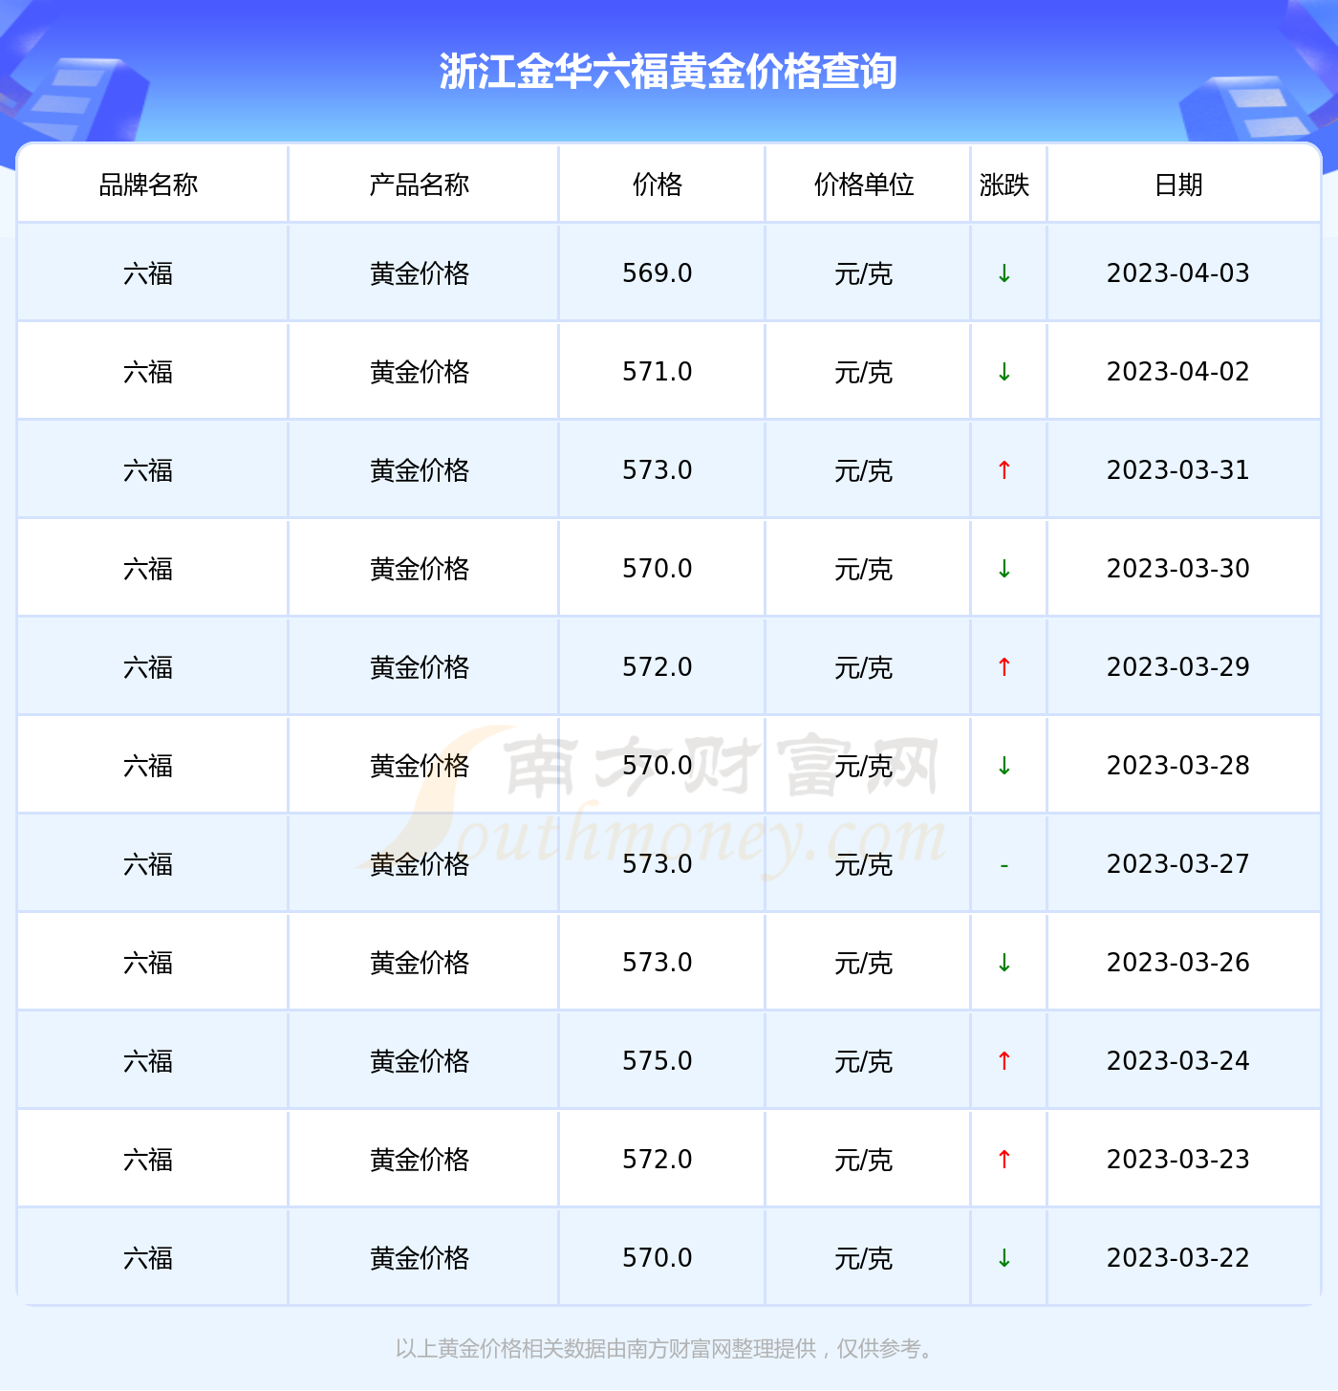This screenshot has width=1338, height=1391.
Task: Select price 573.0 on 2023-03-27
Action: pyautogui.click(x=658, y=864)
